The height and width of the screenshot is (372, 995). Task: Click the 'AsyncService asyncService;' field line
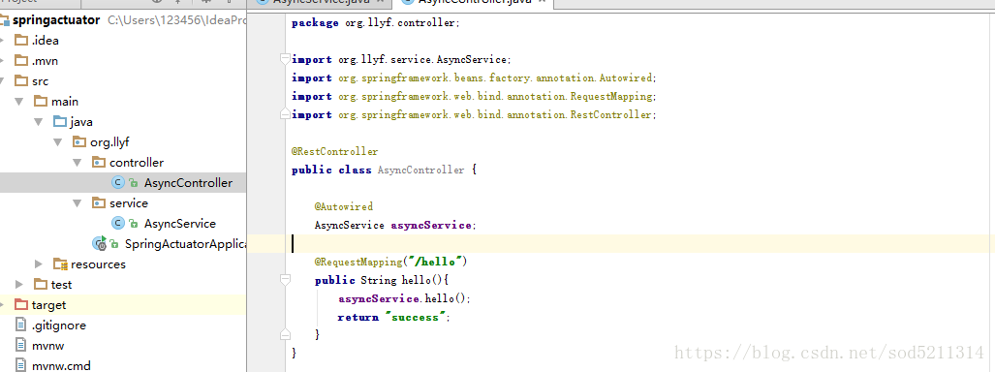click(394, 226)
